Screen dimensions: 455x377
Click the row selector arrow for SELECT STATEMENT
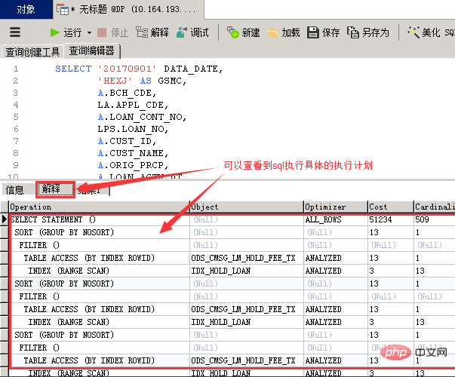[5, 219]
